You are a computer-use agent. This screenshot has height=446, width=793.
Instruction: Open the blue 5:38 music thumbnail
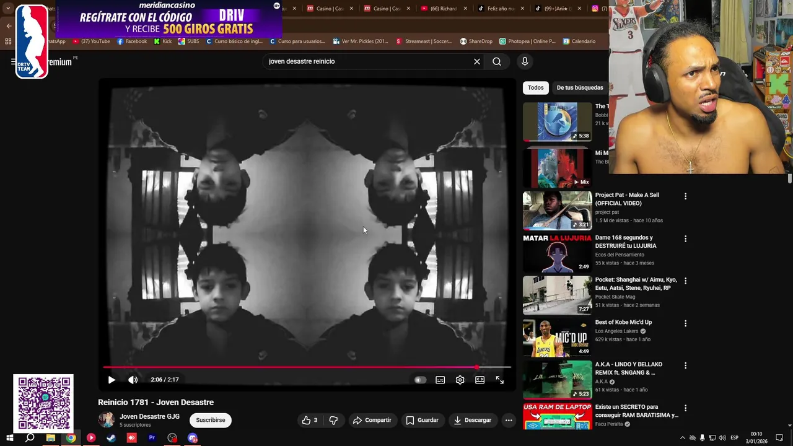(x=558, y=122)
